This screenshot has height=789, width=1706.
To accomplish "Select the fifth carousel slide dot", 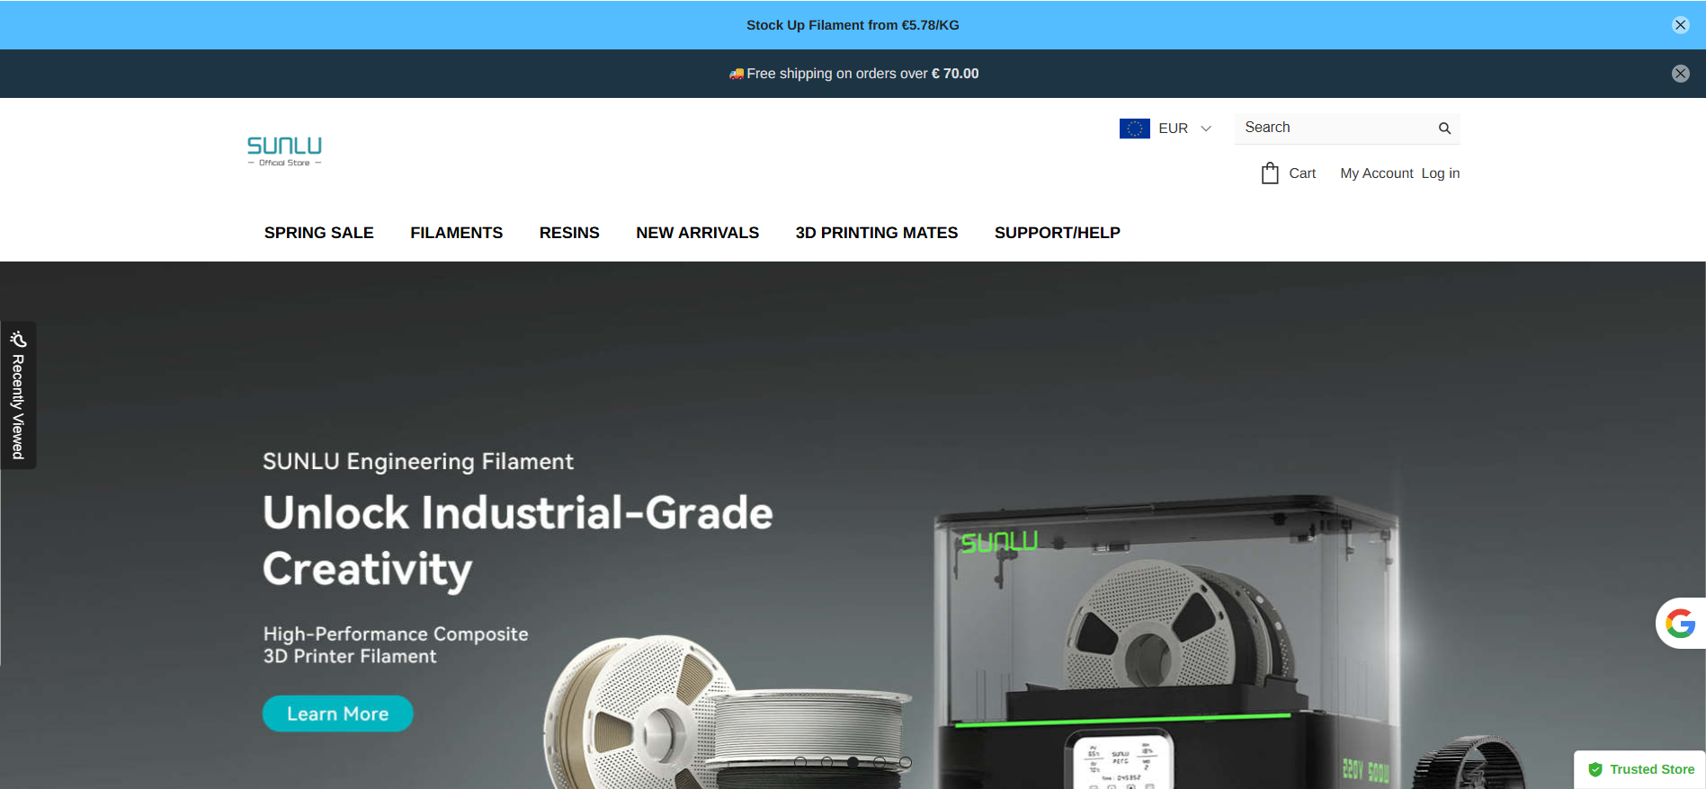I will [x=906, y=762].
